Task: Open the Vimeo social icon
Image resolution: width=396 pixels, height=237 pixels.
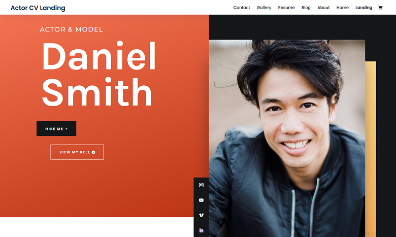Action: (x=201, y=215)
